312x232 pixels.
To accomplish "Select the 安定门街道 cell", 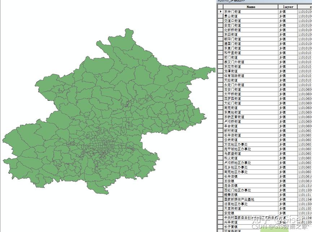I will tap(251, 26).
